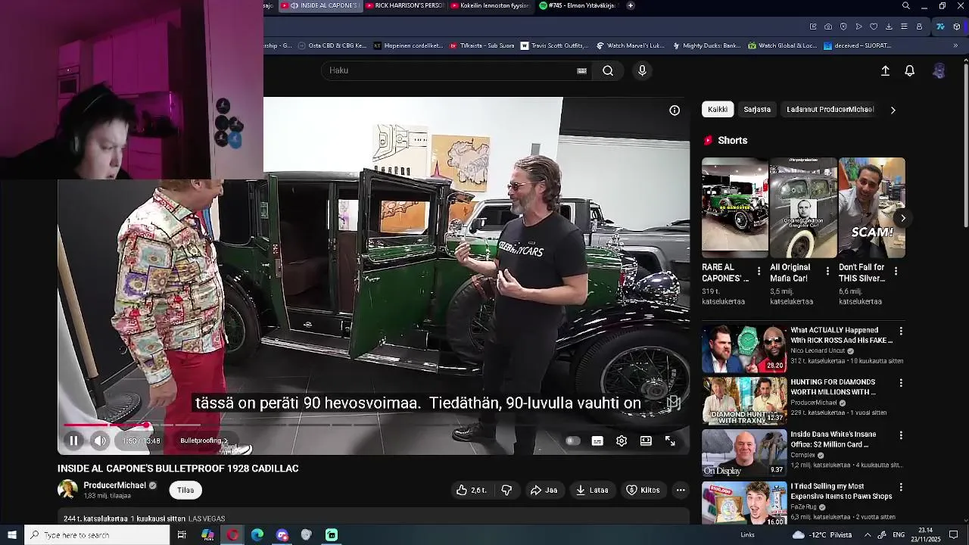
Task: Start voice search with microphone icon
Action: click(642, 70)
